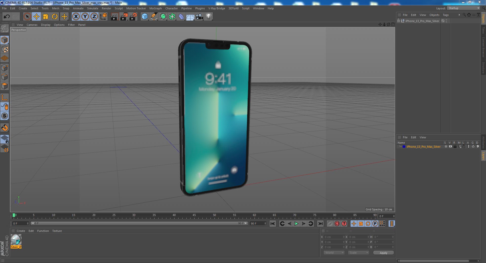Activate the Move tool in top toolbar
Viewport: 486px width, 263px height.
[x=36, y=17]
